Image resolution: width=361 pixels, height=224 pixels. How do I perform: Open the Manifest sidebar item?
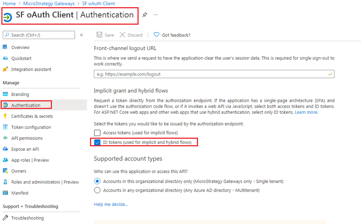[x=19, y=193]
